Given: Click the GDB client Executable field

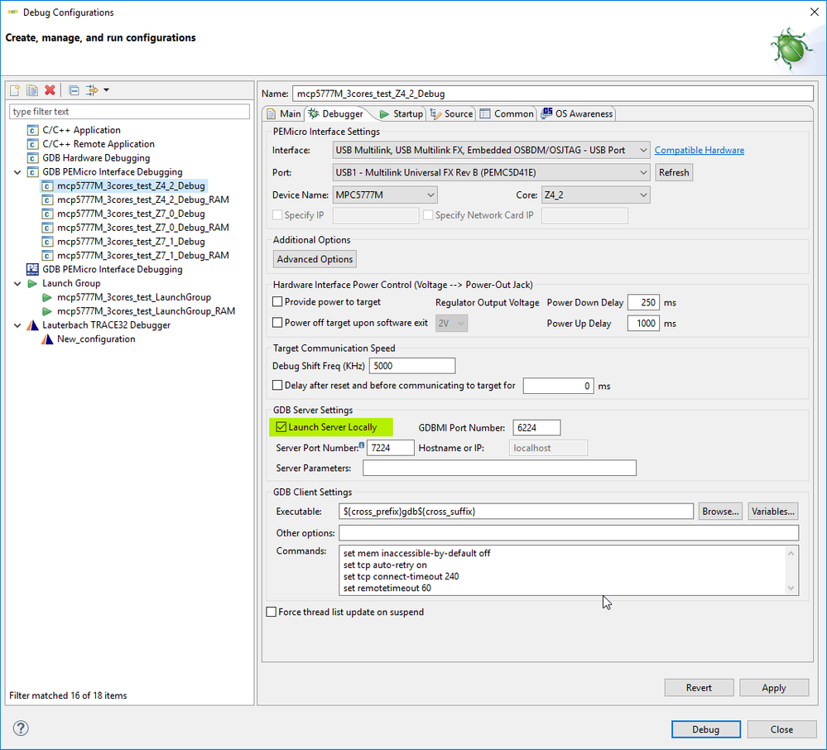Looking at the screenshot, I should (x=516, y=512).
